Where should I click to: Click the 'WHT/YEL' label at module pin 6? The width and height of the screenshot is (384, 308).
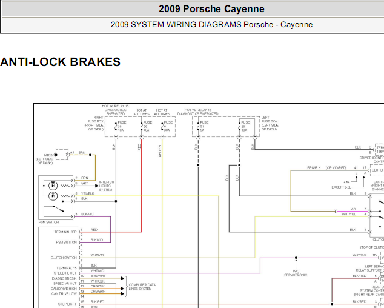click(98, 255)
